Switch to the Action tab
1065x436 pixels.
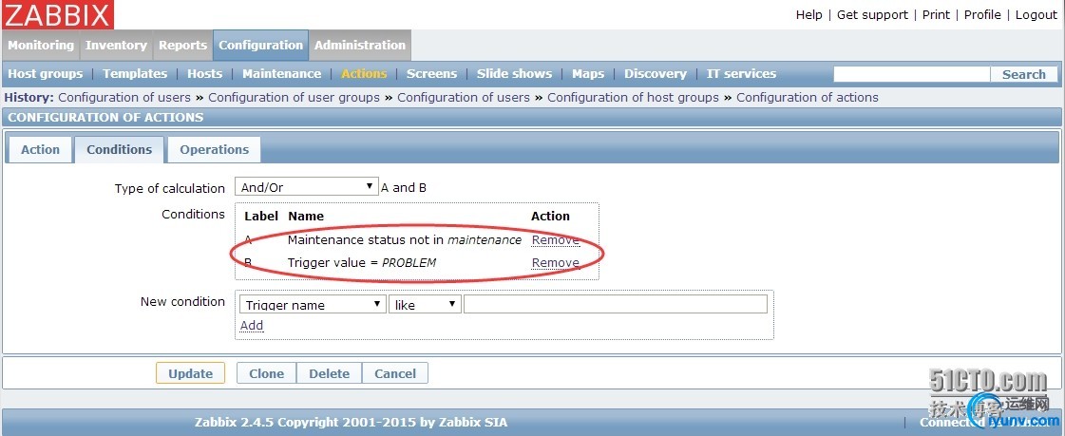(40, 150)
